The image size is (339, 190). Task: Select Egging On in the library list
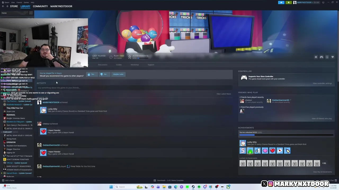click(x=11, y=153)
